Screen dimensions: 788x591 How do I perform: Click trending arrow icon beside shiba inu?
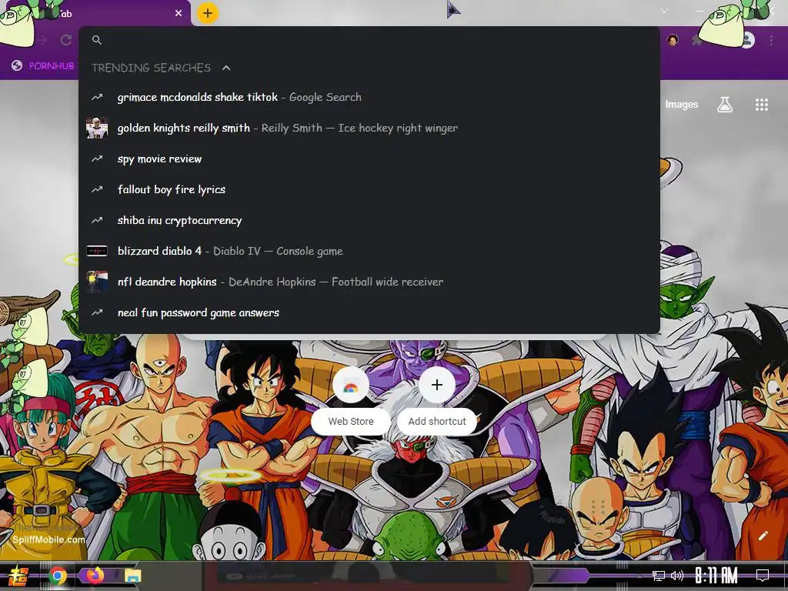click(x=97, y=220)
